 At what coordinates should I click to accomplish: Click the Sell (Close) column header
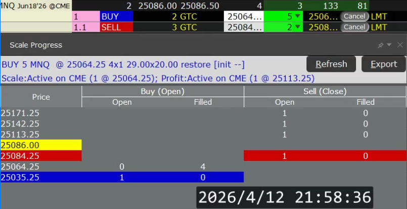(x=325, y=91)
